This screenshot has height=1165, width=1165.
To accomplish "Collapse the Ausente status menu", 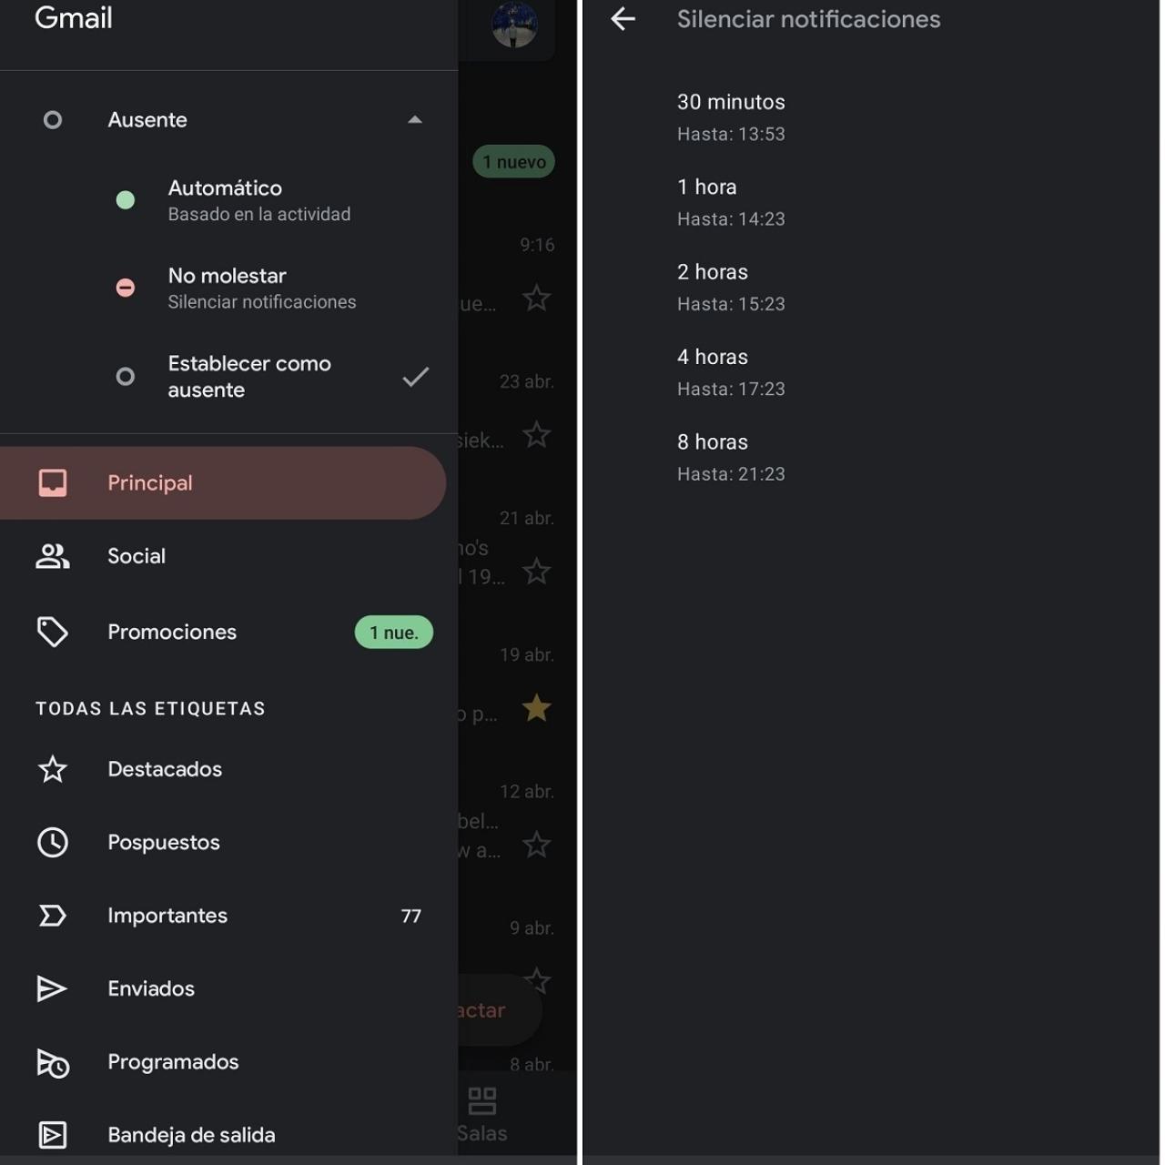I will click(x=415, y=119).
